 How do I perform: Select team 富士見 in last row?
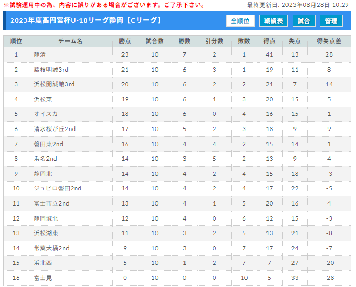coord(43,278)
